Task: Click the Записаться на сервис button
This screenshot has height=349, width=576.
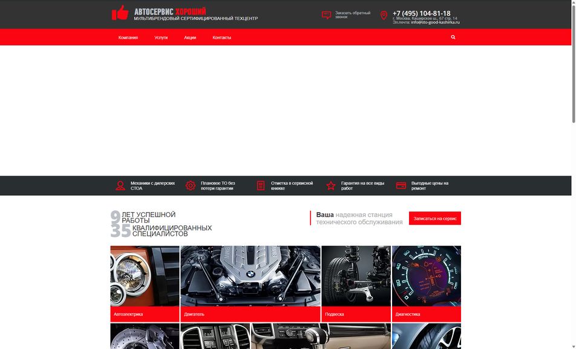Action: click(x=435, y=219)
